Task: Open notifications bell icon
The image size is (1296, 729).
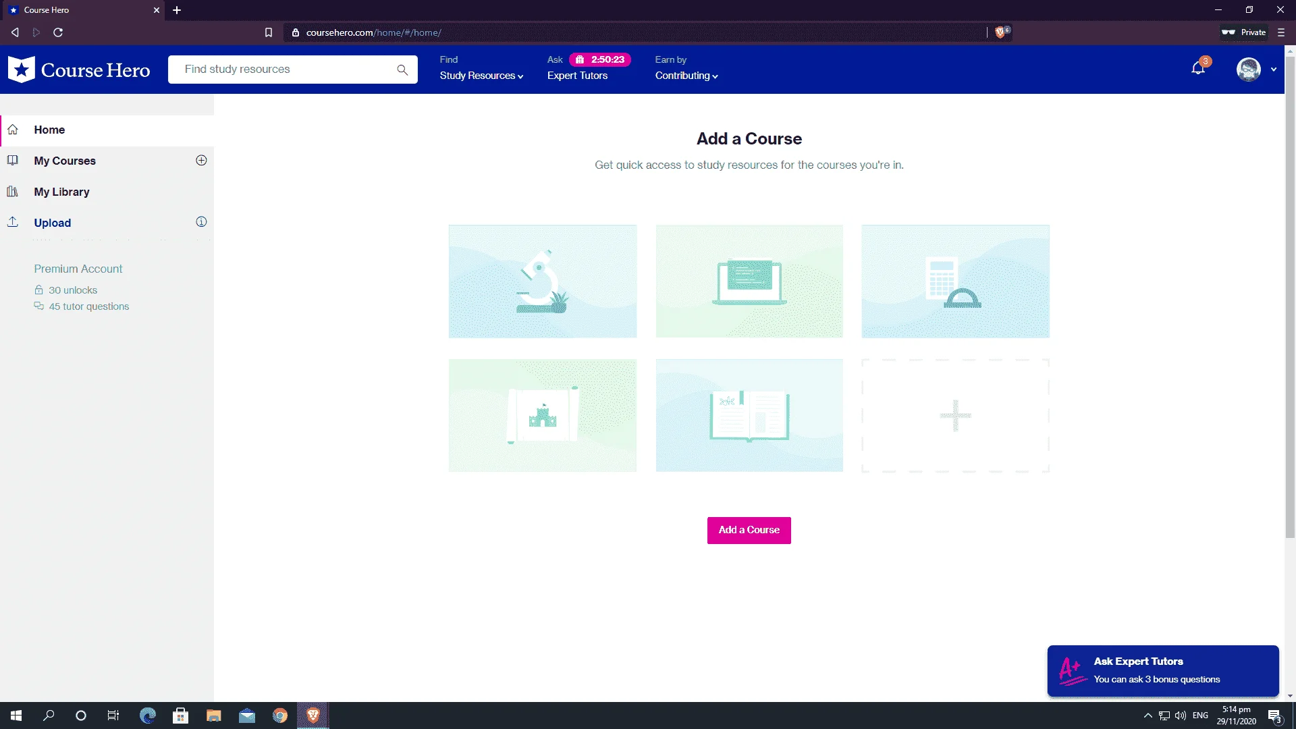Action: pos(1198,67)
